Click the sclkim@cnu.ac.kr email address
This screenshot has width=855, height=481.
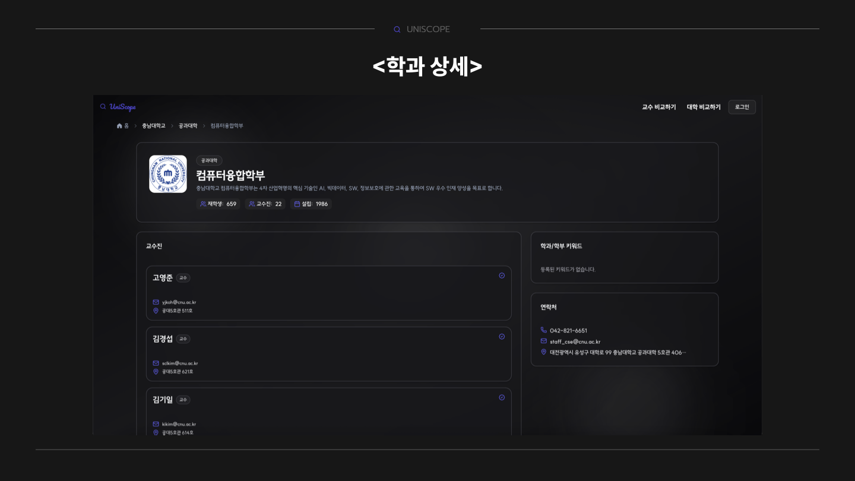180,363
